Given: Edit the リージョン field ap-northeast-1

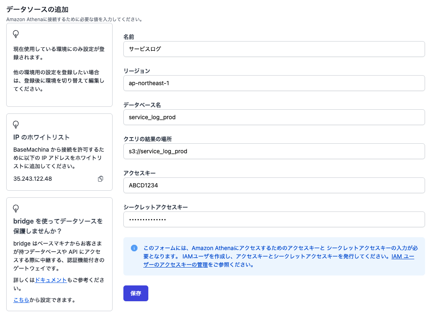Looking at the screenshot, I should [274, 83].
